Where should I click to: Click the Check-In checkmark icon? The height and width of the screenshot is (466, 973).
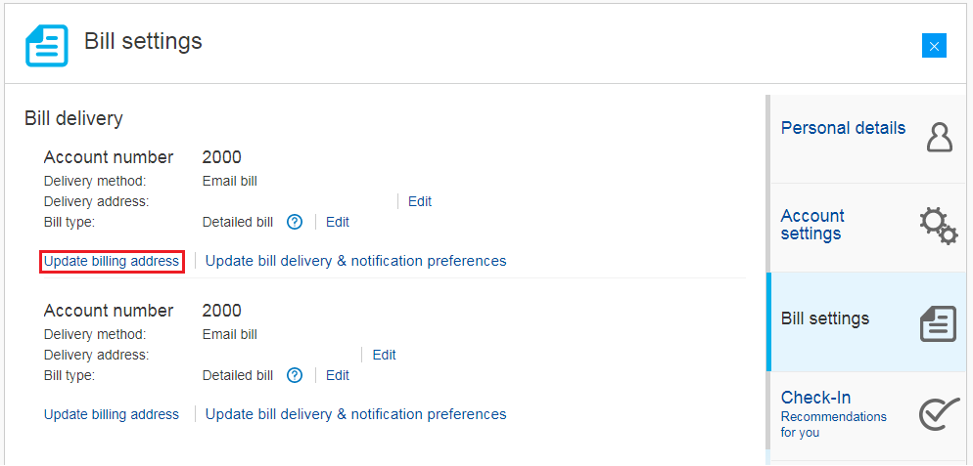(938, 413)
